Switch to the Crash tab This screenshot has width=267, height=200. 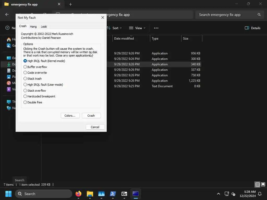tap(23, 26)
